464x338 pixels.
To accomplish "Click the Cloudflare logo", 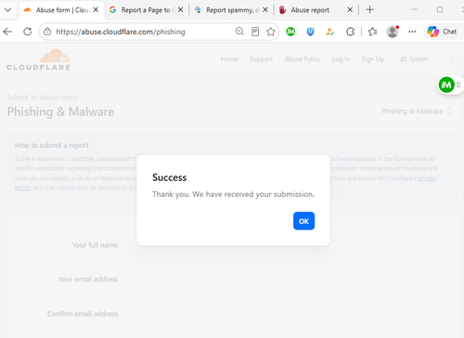I will [x=39, y=59].
